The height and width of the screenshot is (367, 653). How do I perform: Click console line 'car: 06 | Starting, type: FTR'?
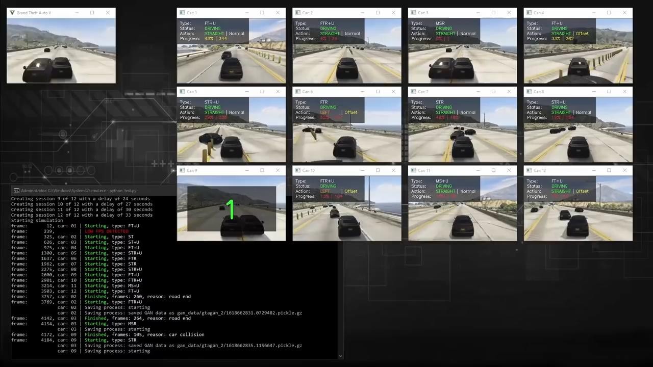tap(74, 258)
